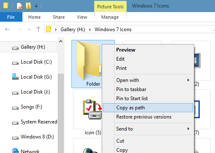Viewport: 215px width, 153px height.
Task: Click the Local Disk (G:) Windows drive icon
Action: (15, 76)
